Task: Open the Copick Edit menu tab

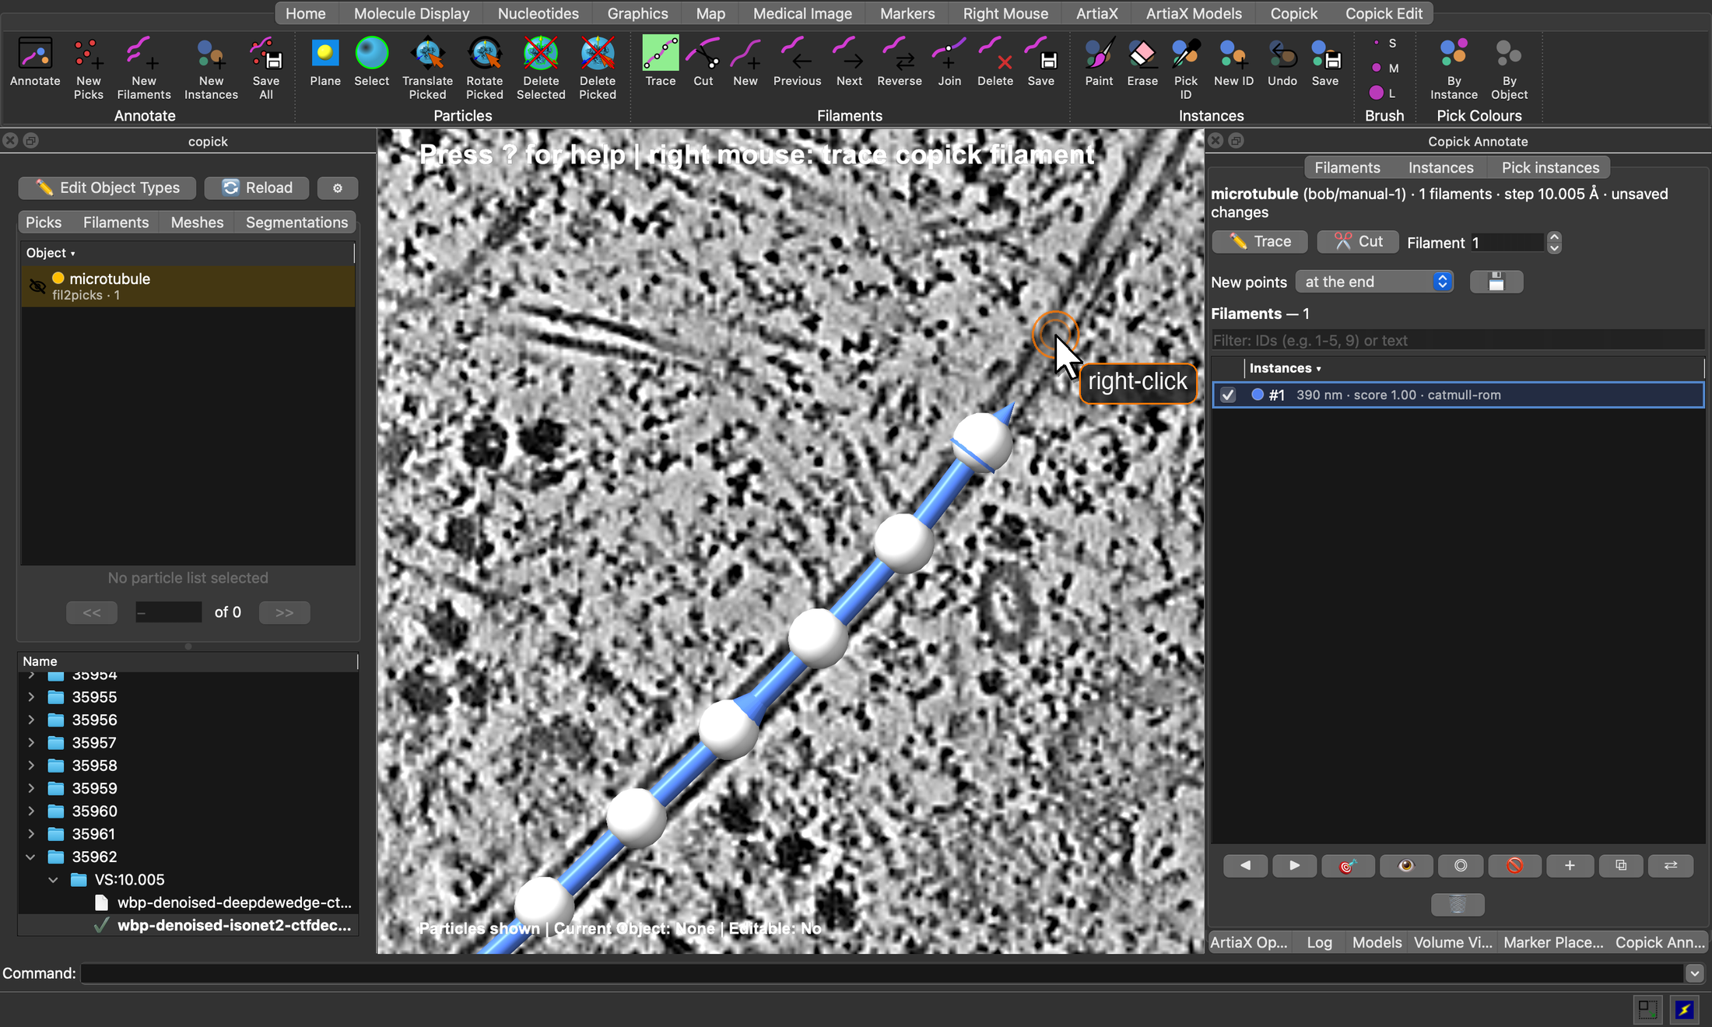Action: coord(1384,13)
